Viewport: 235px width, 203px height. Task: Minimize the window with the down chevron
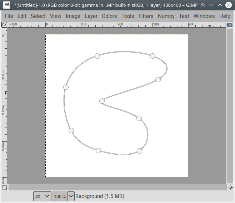point(211,5)
